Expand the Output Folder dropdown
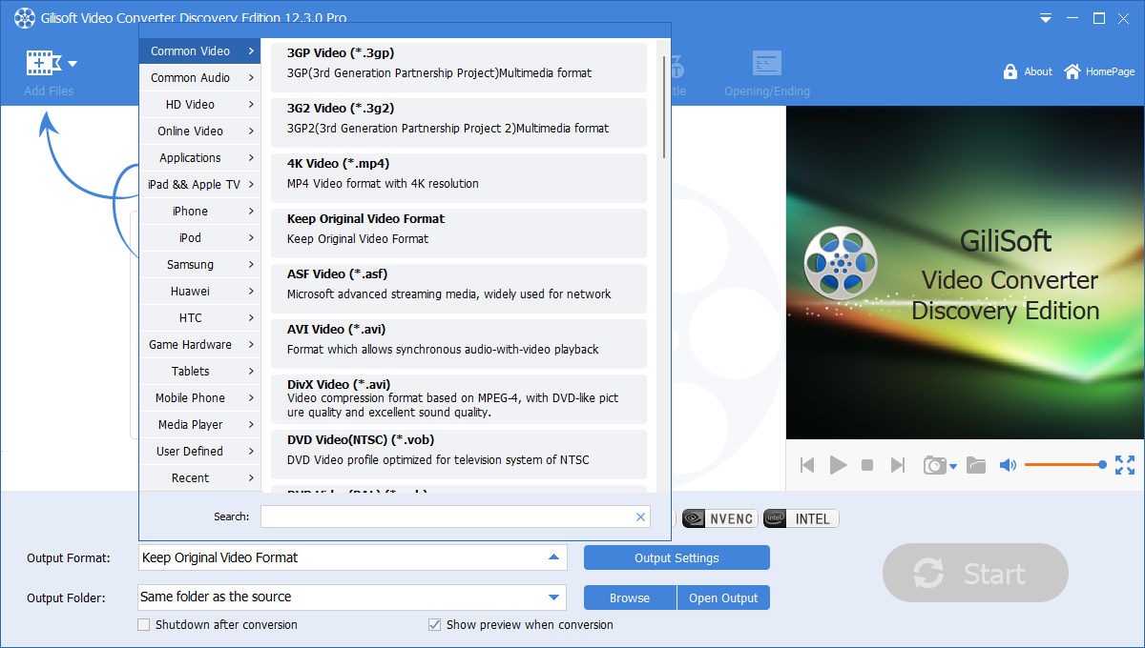 tap(553, 597)
